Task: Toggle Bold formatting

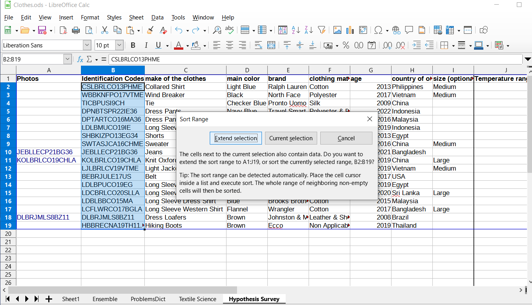Action: (x=133, y=45)
